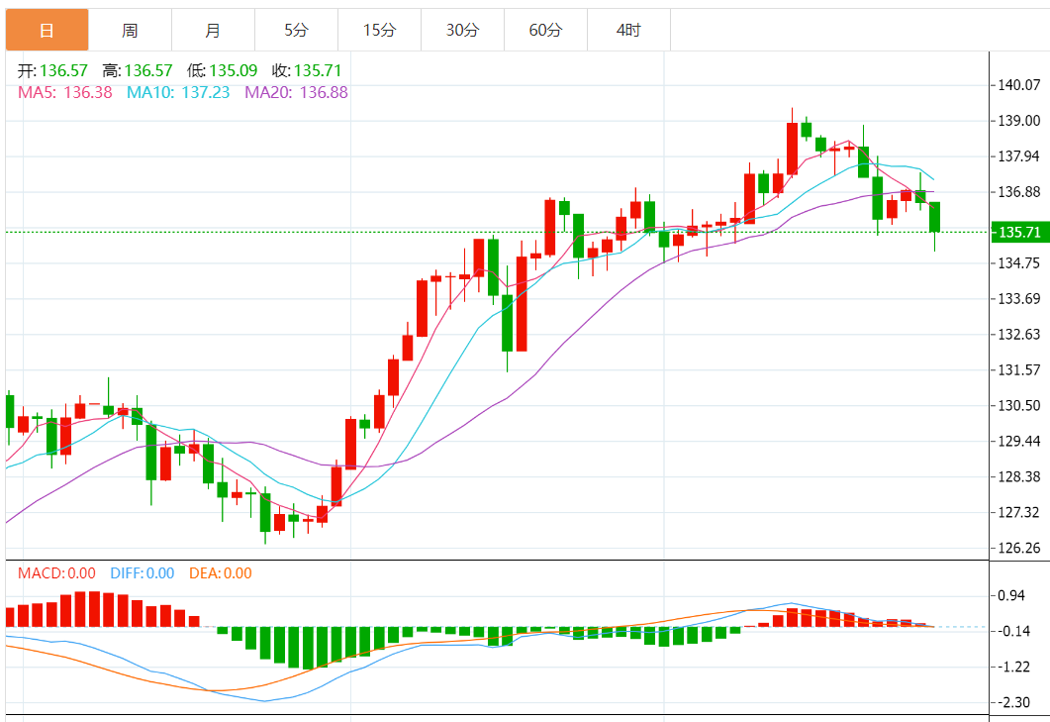Click the 137.94 price axis label
The width and height of the screenshot is (1050, 722).
click(1019, 156)
